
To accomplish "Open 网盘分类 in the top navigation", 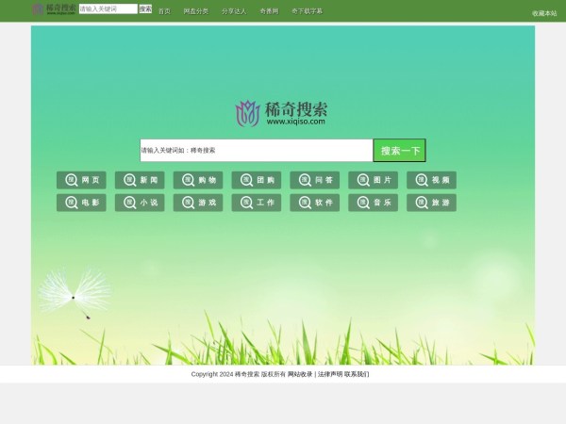I will tap(195, 11).
